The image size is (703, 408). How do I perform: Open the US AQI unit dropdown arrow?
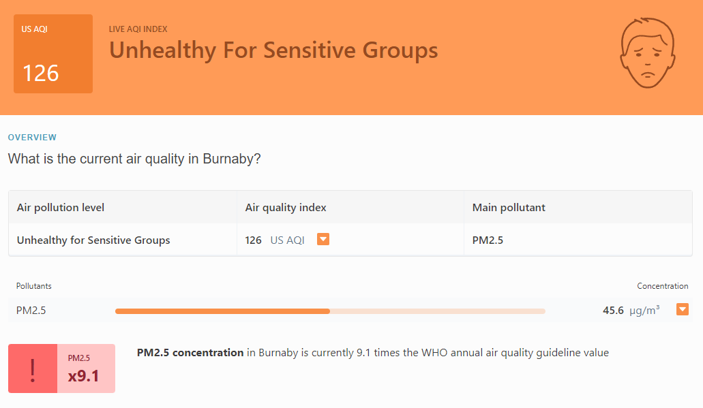pyautogui.click(x=323, y=240)
